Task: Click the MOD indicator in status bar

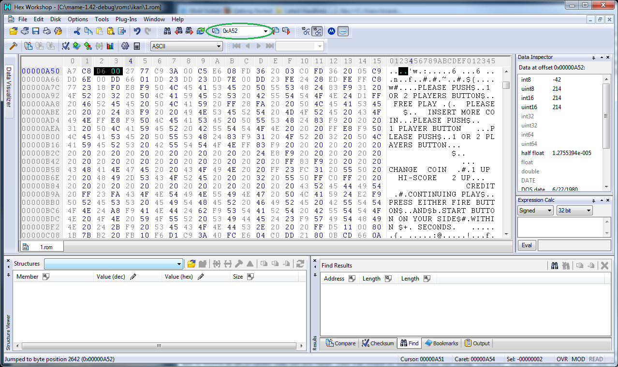Action: 578,359
